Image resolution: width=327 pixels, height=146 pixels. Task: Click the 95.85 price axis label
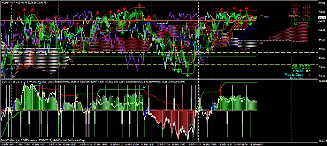[x=322, y=58]
